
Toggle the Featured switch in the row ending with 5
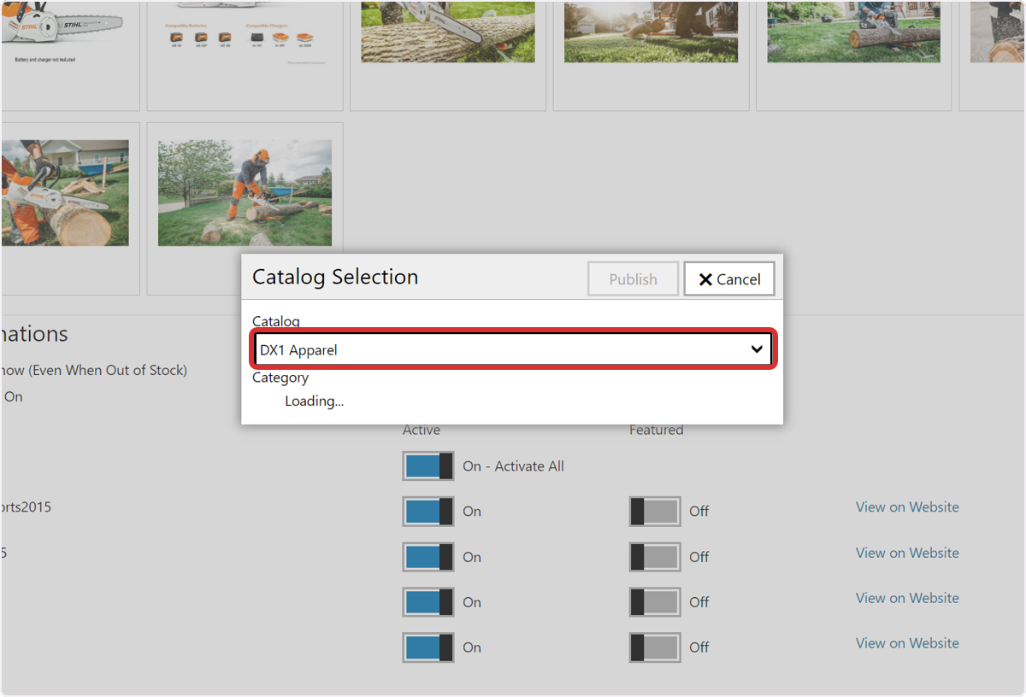655,557
